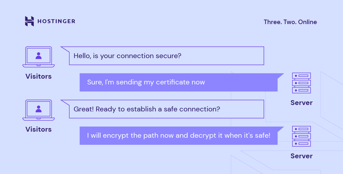Click the person silhouette on the lower laptop

coord(38,109)
